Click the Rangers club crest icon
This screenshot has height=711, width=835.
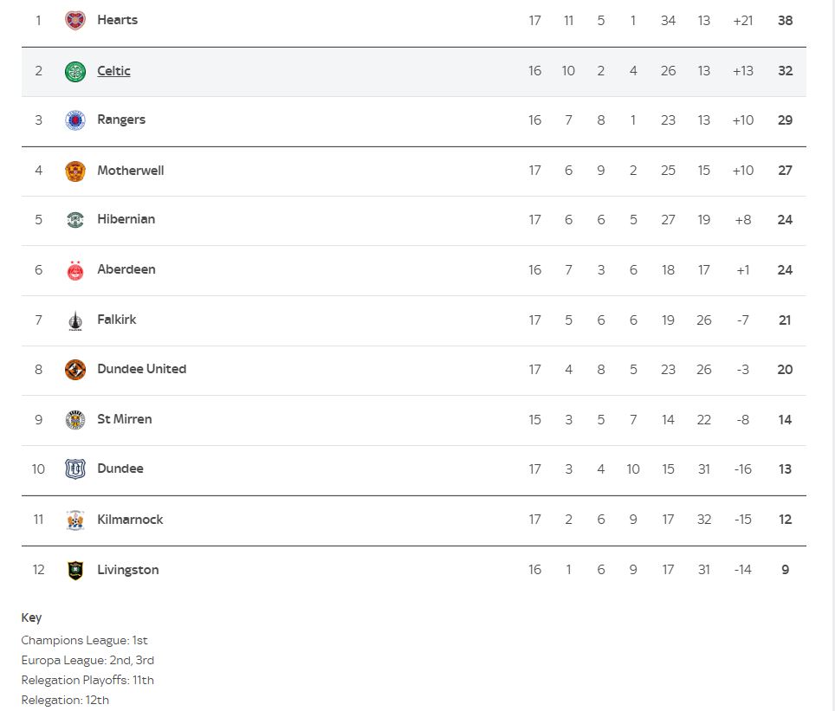75,120
